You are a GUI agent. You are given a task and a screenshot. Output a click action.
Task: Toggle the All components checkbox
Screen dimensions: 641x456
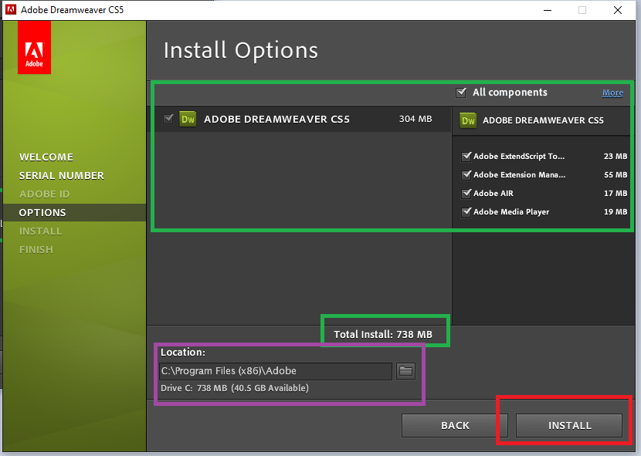(x=461, y=93)
